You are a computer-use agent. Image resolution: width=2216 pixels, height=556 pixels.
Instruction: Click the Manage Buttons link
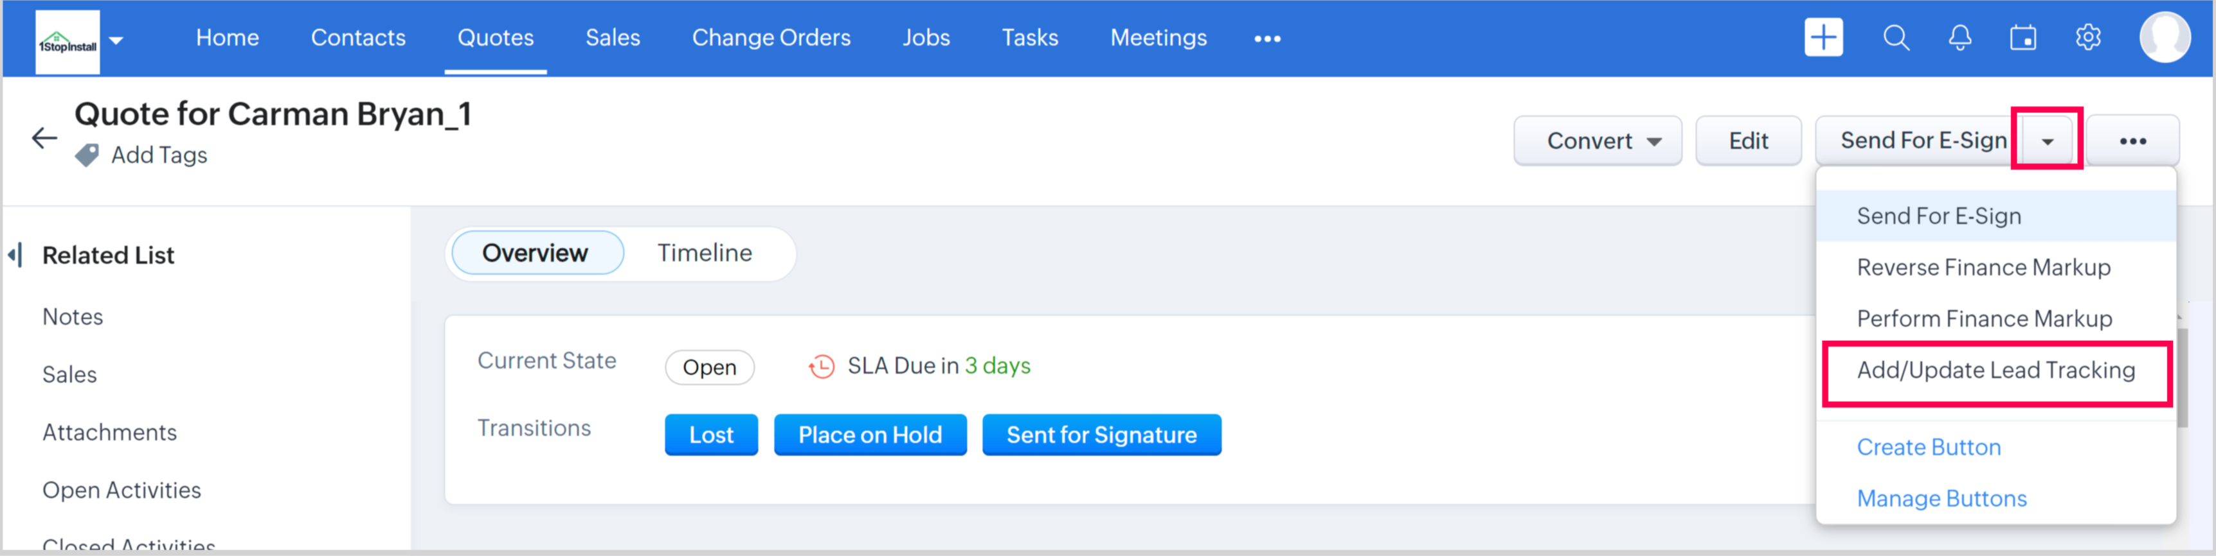coord(1941,498)
